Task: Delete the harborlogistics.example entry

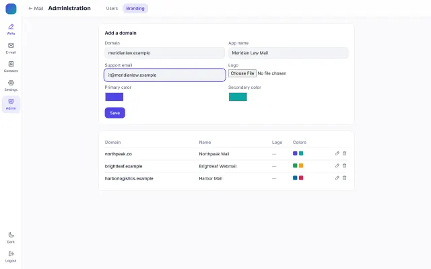Action: [344, 178]
